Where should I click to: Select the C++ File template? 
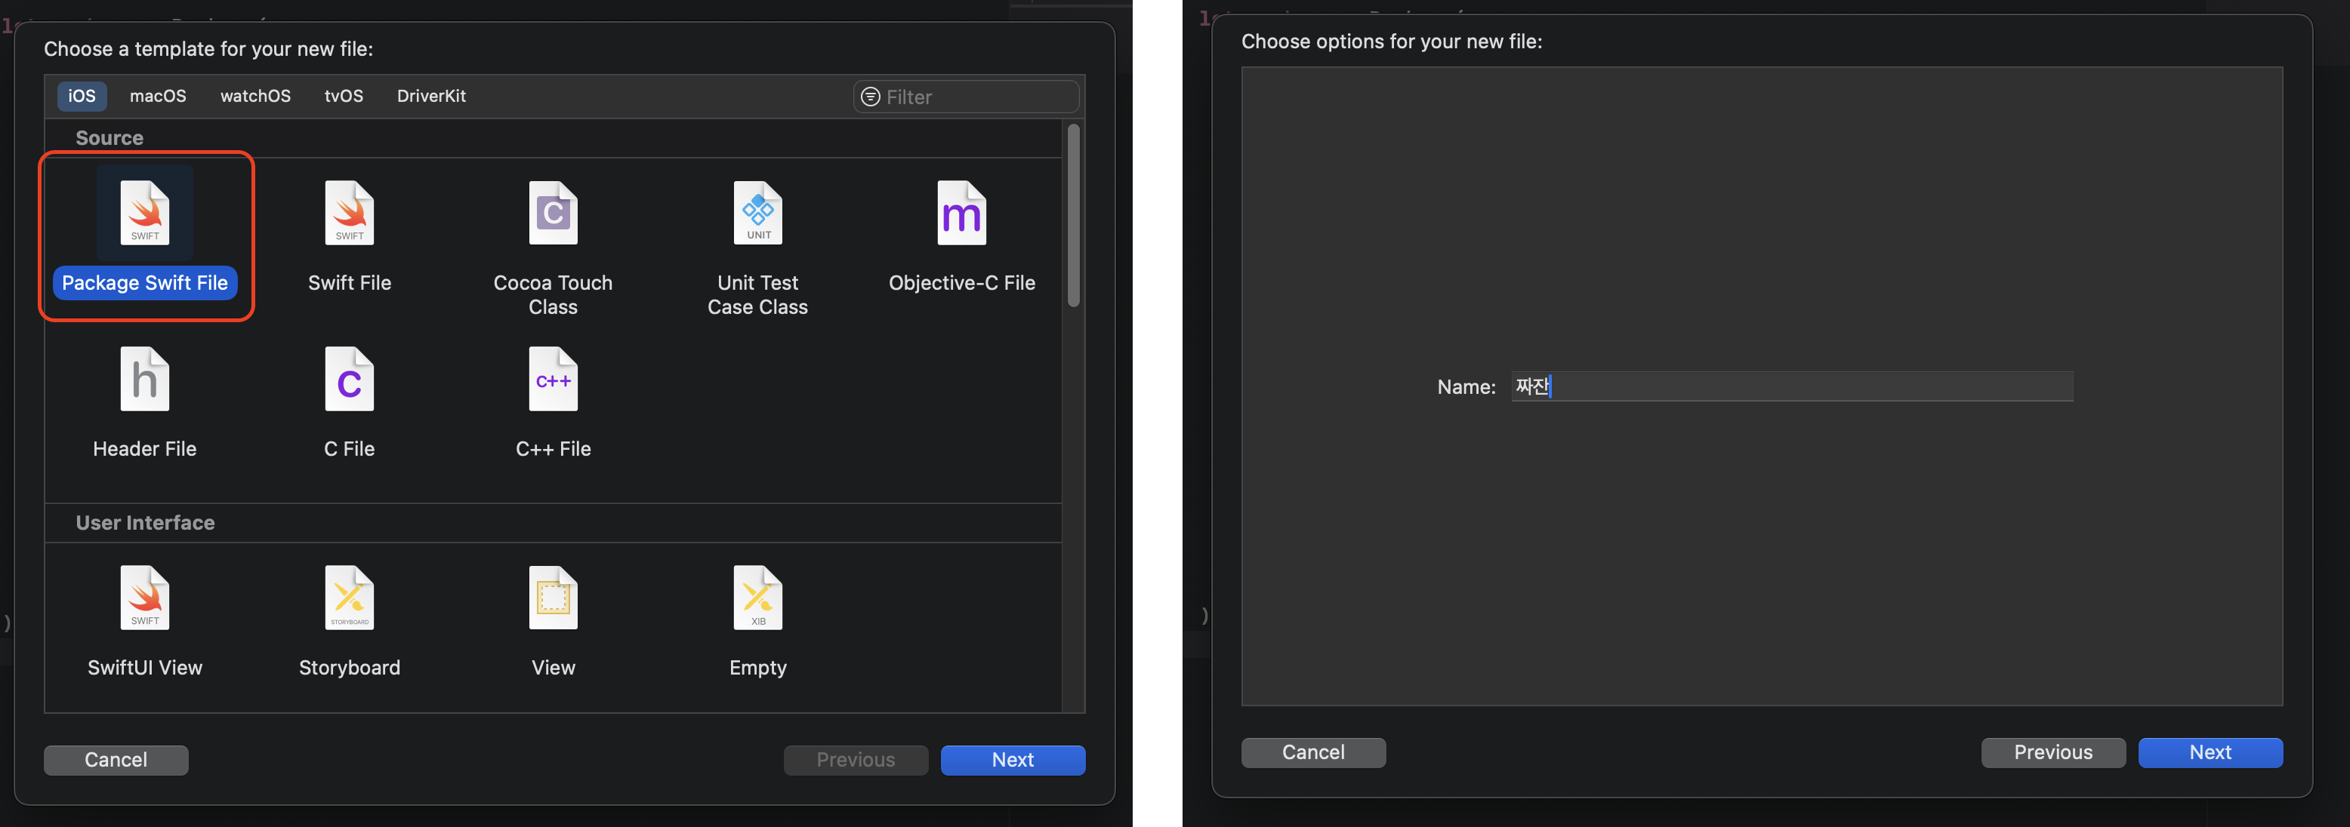553,401
